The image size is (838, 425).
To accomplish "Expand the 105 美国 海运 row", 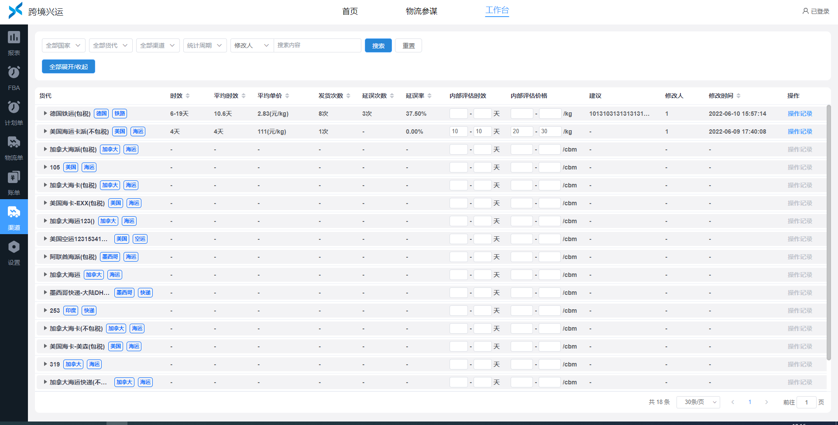I will (x=45, y=167).
